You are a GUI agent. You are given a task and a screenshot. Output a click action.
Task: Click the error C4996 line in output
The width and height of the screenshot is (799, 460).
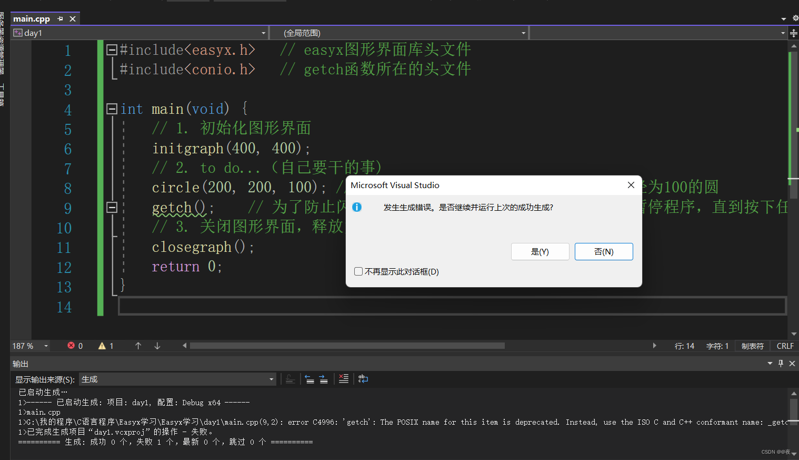point(403,422)
